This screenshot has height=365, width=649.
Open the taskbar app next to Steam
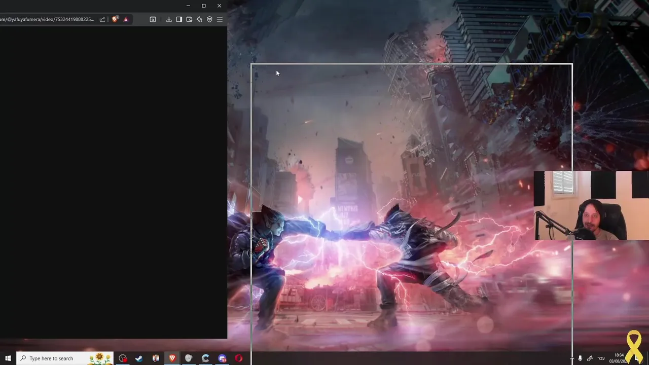pos(156,358)
